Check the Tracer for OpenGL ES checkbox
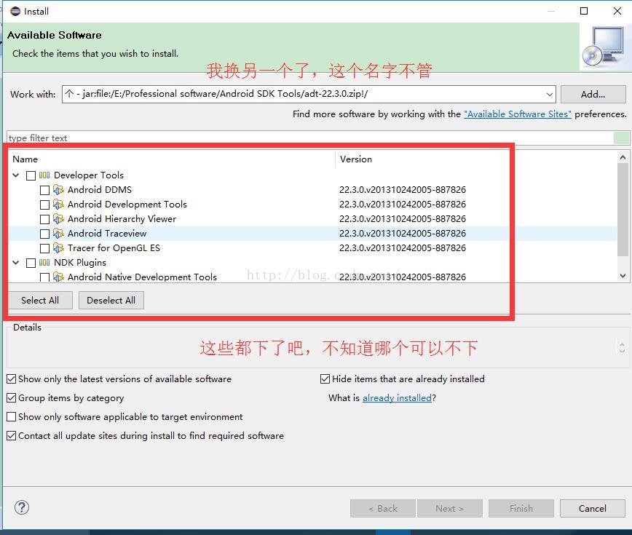The width and height of the screenshot is (632, 535). (44, 248)
